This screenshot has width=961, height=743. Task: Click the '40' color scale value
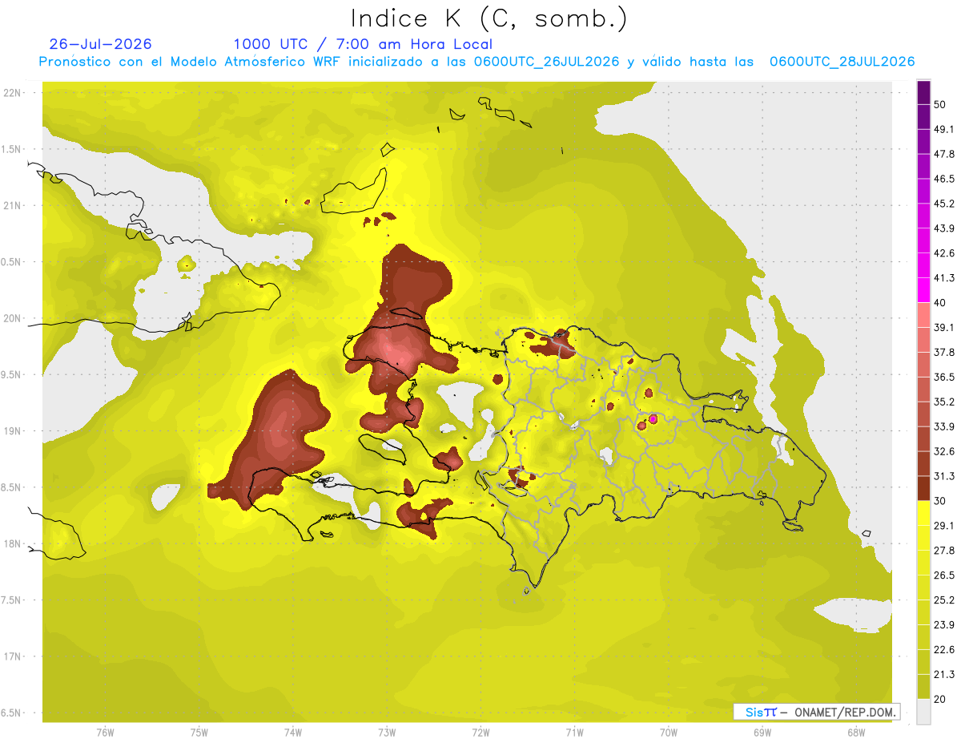pyautogui.click(x=941, y=303)
